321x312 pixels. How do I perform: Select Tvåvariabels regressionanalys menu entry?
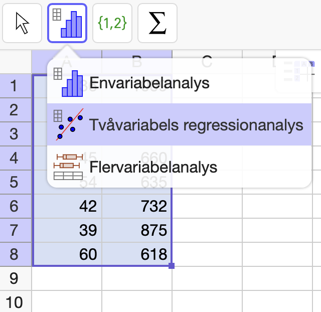tap(196, 124)
